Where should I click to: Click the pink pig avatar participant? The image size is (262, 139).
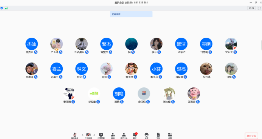194,93
